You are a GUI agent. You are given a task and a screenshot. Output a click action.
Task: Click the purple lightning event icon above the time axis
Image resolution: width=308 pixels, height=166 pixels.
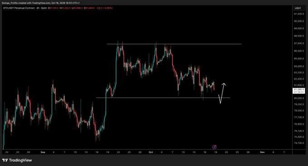point(215,147)
